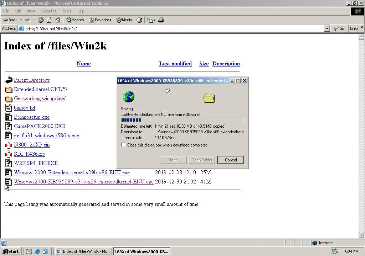Click the bighdd.txt text file icon
365x256 pixels.
(x=9, y=108)
